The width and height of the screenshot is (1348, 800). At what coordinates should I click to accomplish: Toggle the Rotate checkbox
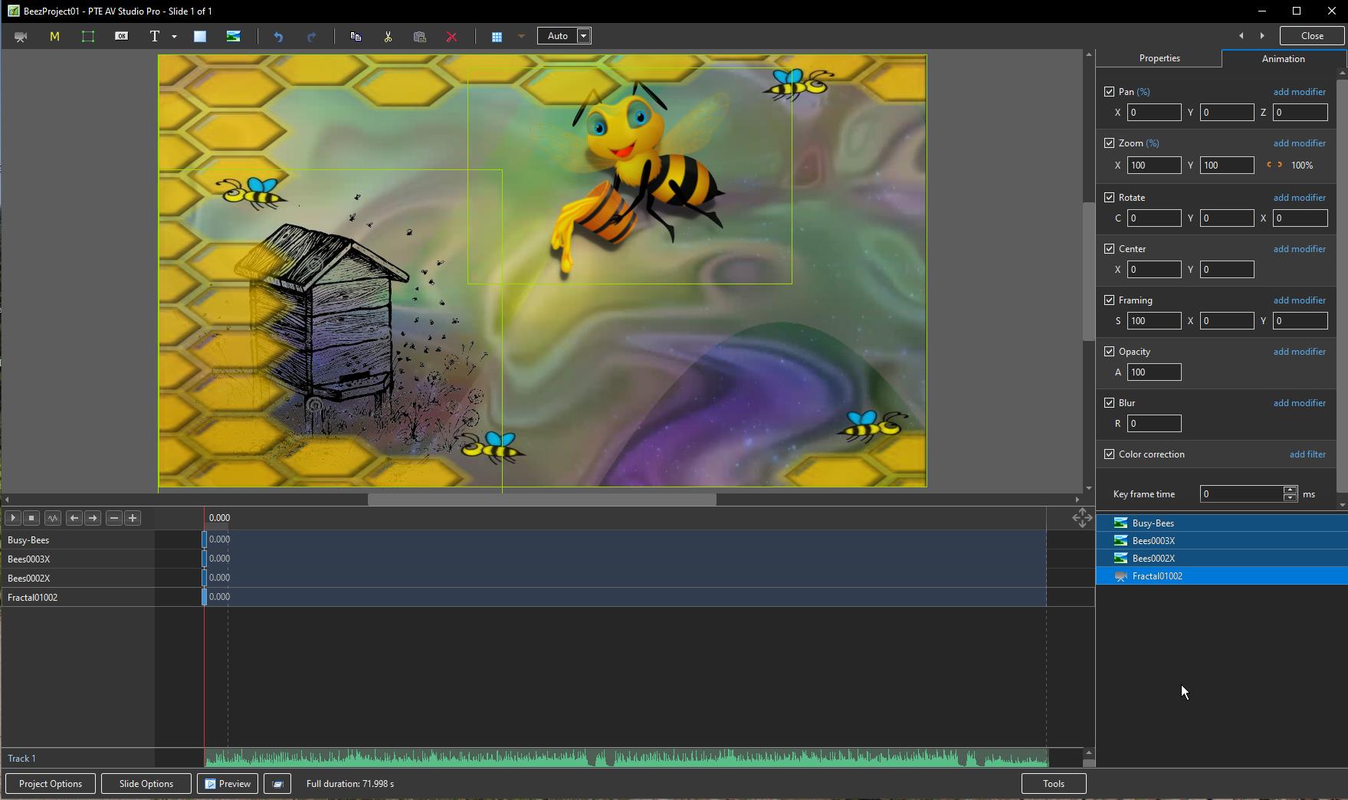coord(1109,198)
